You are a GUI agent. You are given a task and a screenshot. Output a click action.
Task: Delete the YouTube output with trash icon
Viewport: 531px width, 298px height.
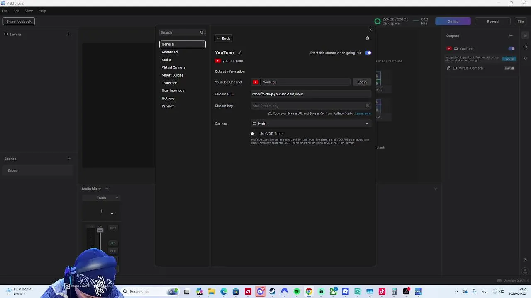click(367, 38)
